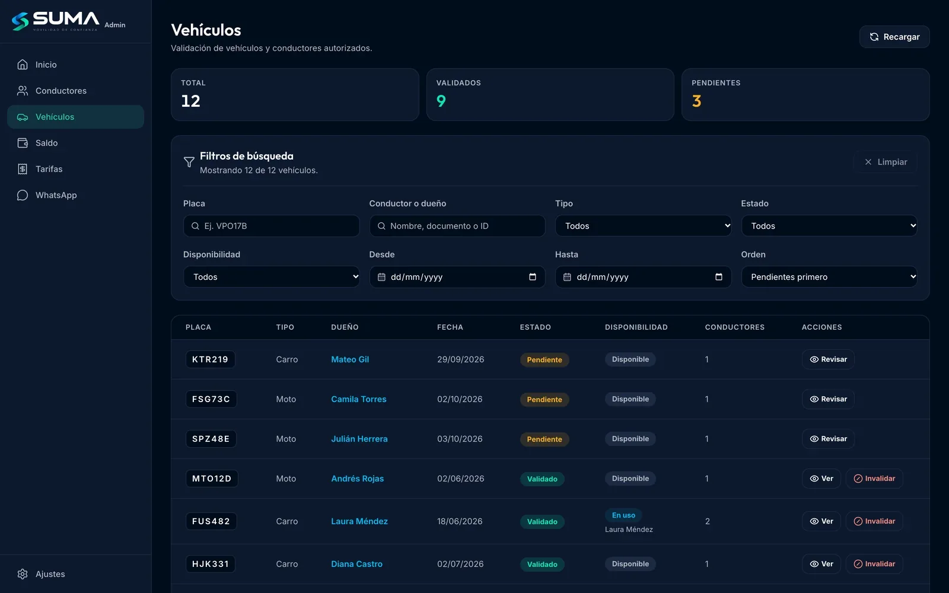Open owner link Mateo Gil

pyautogui.click(x=350, y=359)
